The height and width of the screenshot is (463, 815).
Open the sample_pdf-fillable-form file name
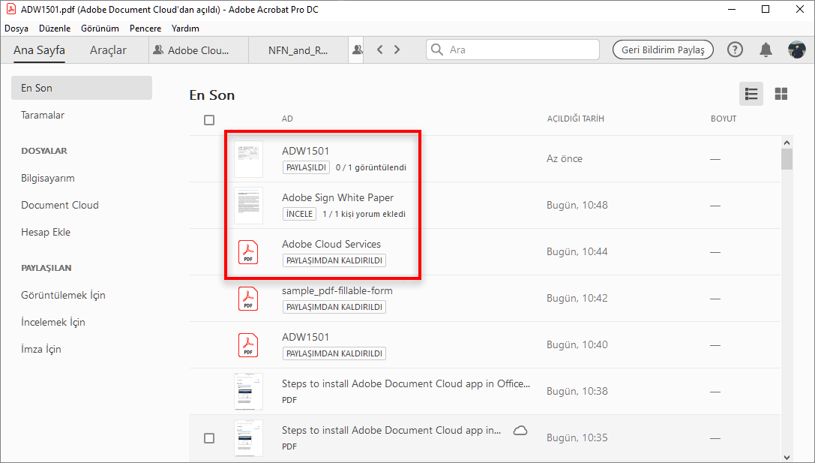click(337, 291)
